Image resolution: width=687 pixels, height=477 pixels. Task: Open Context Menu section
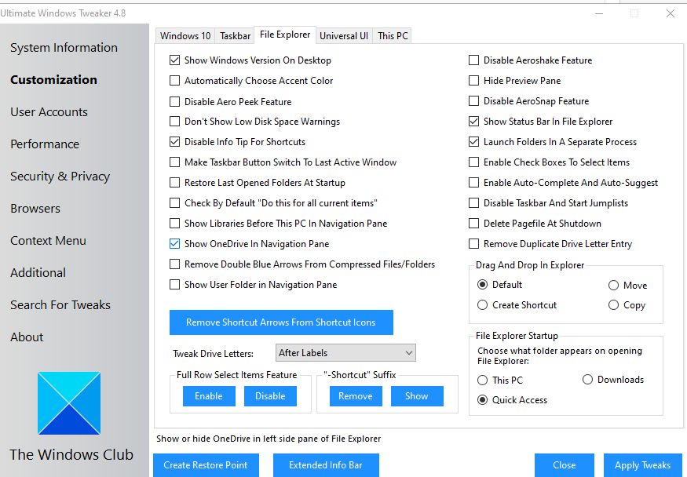(x=48, y=241)
